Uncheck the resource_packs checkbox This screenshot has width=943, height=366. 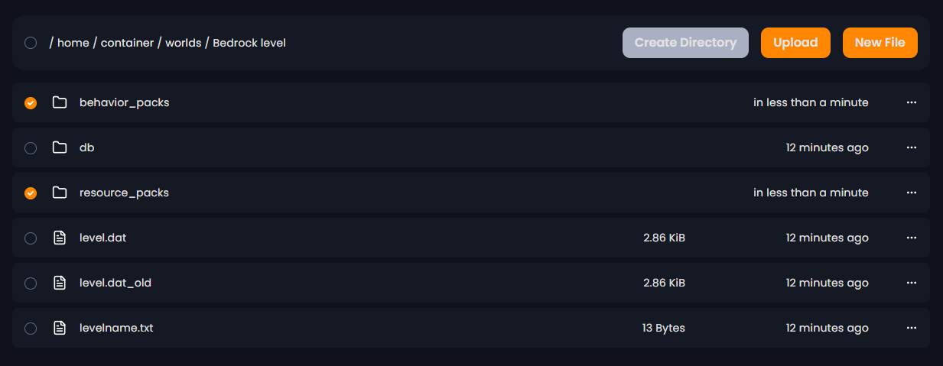(31, 193)
